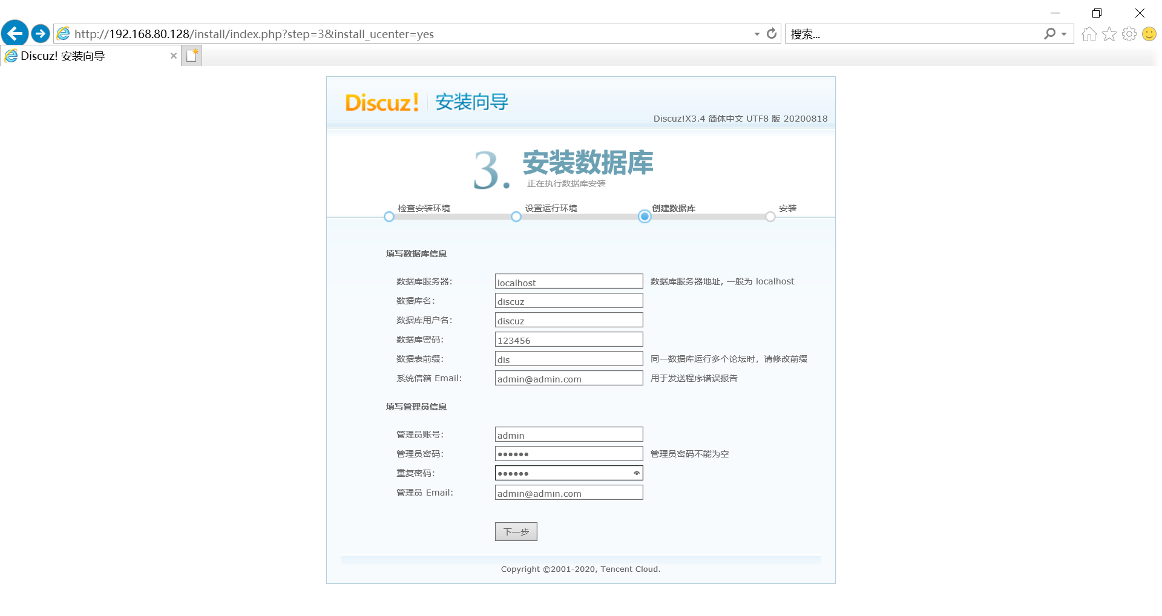Click the 填写数据库信息 heading
This screenshot has height=616, width=1162.
coord(416,254)
